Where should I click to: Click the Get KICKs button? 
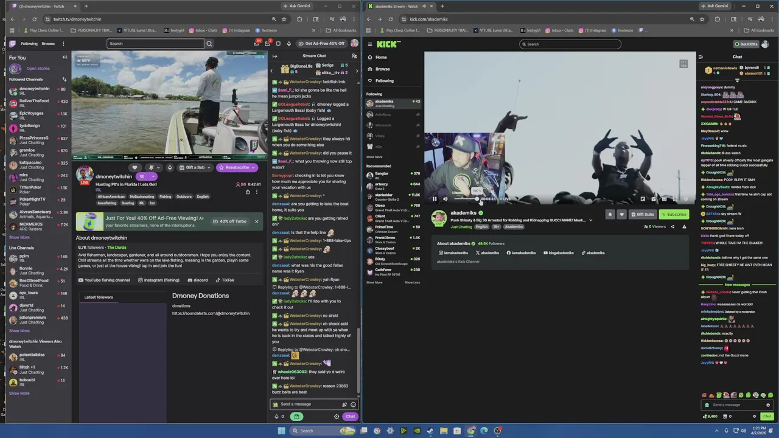point(747,44)
